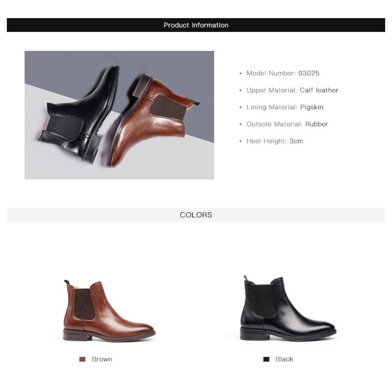Click the Heel Height 3cm line

point(274,141)
